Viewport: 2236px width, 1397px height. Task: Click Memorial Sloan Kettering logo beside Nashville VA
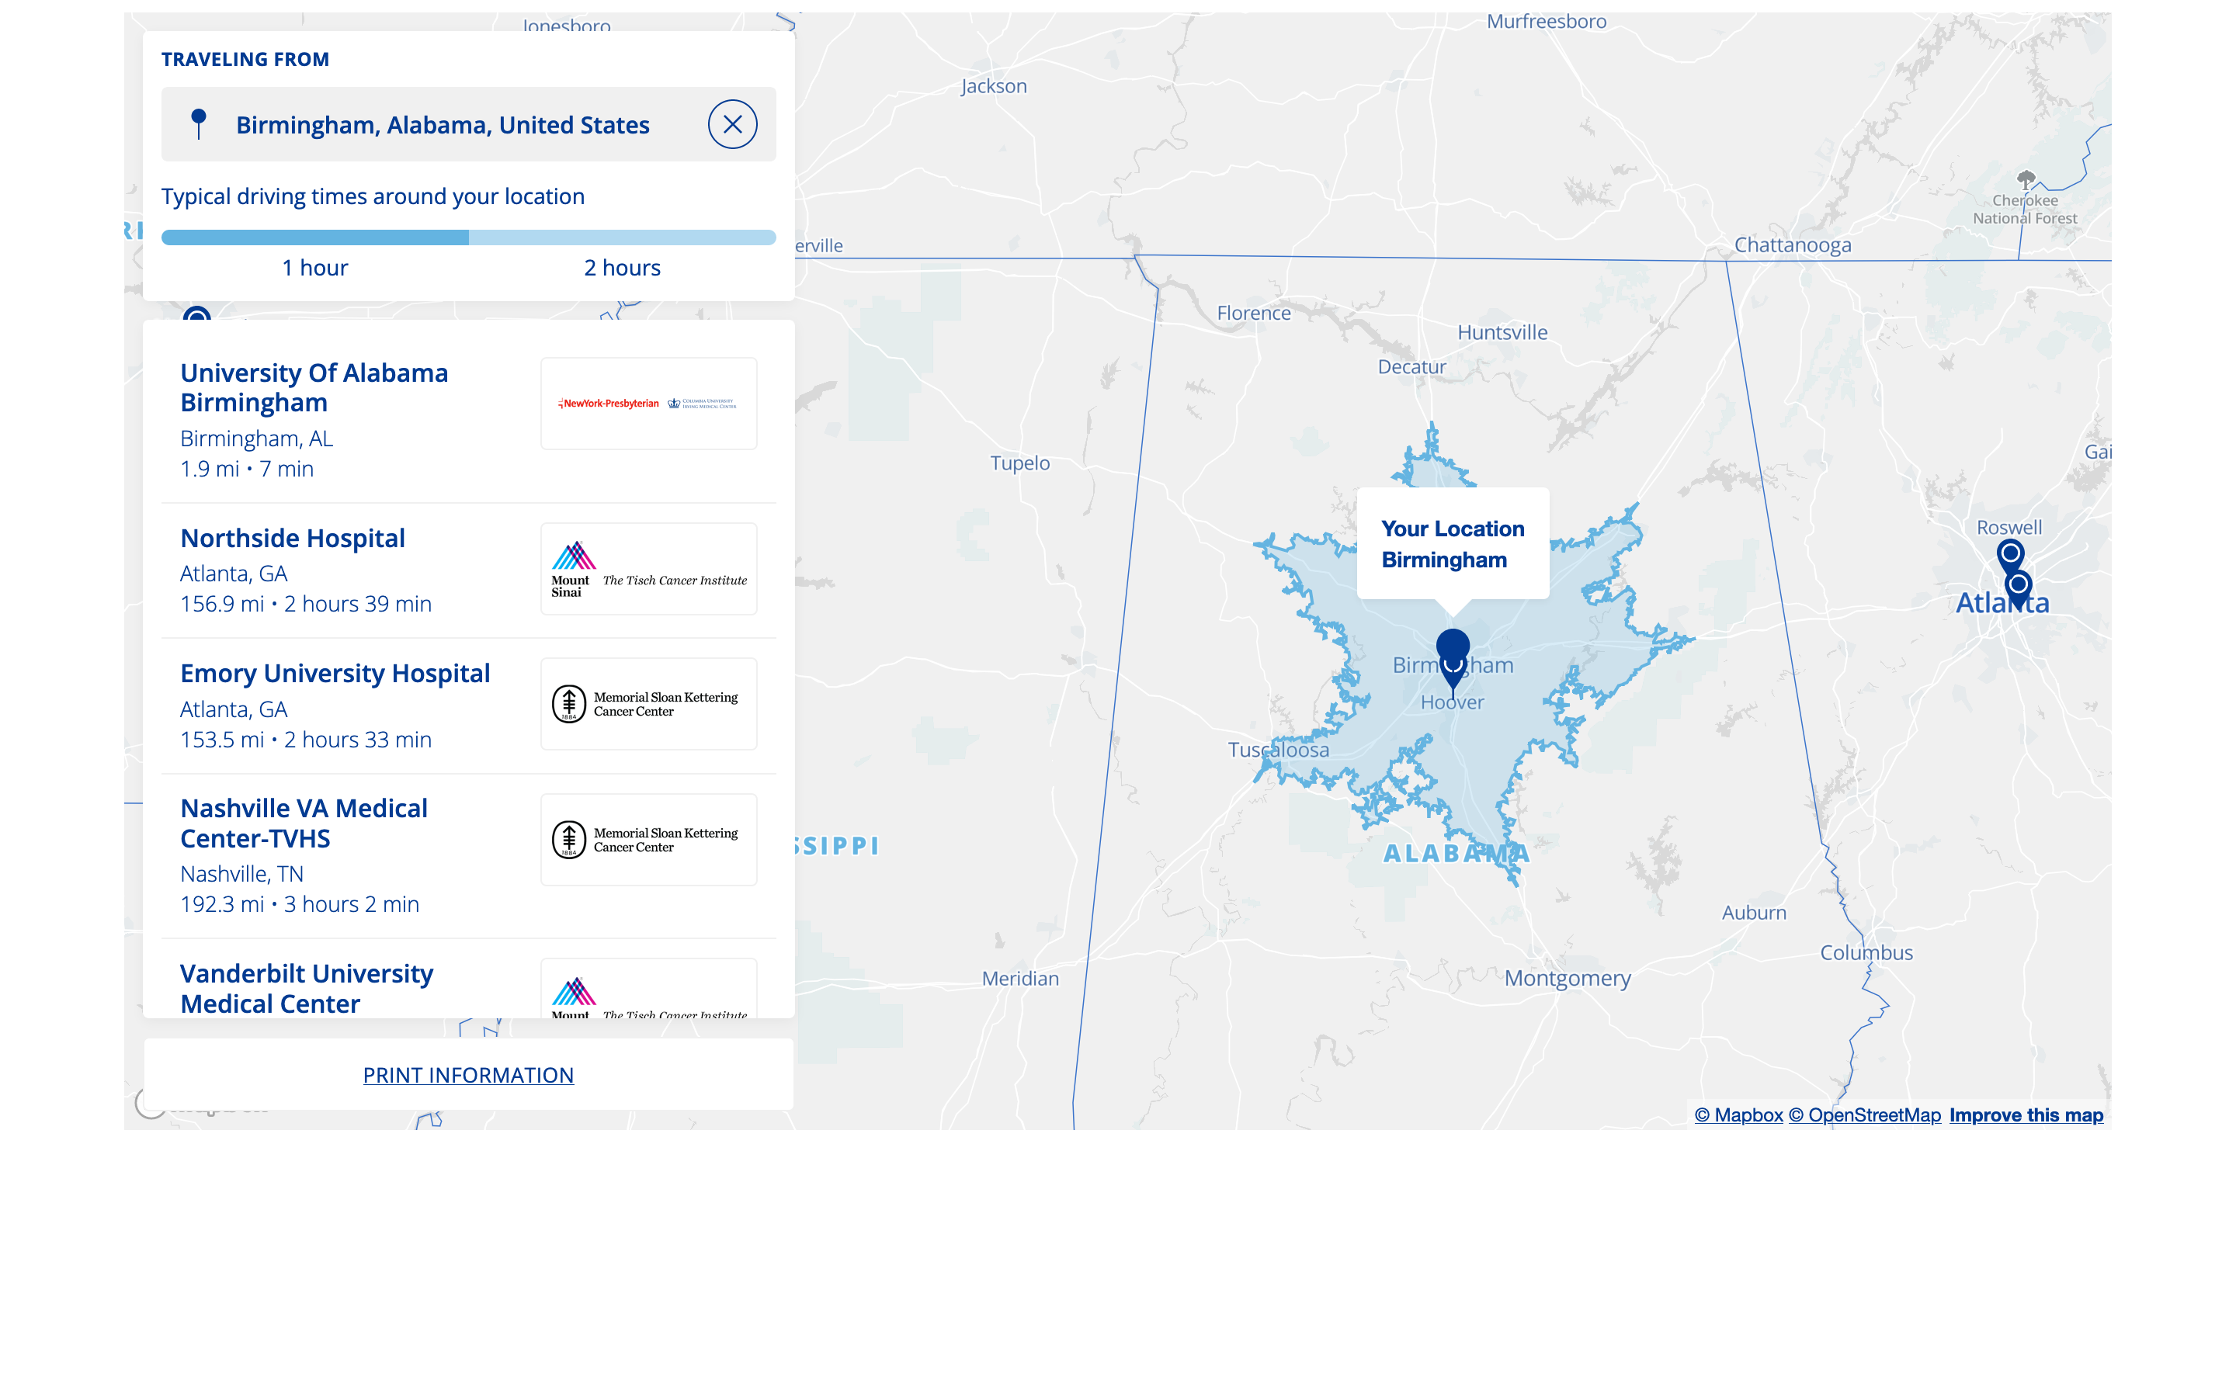coord(648,840)
